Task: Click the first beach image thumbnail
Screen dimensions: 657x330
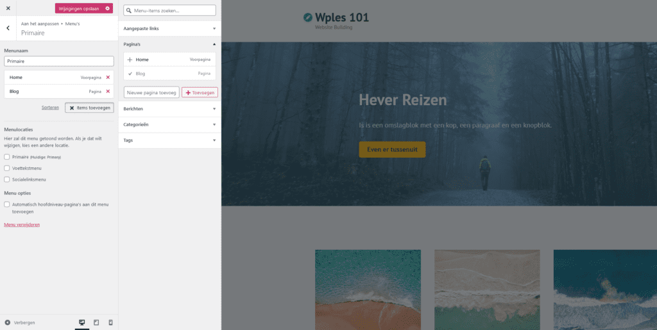Action: (368, 290)
